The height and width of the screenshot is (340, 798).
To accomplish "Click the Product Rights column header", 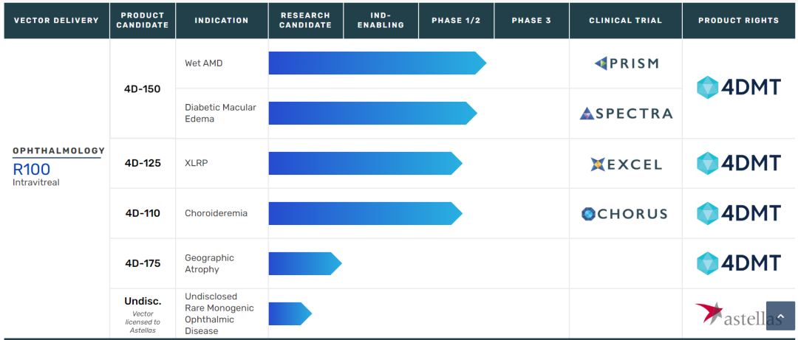I will pyautogui.click(x=738, y=21).
